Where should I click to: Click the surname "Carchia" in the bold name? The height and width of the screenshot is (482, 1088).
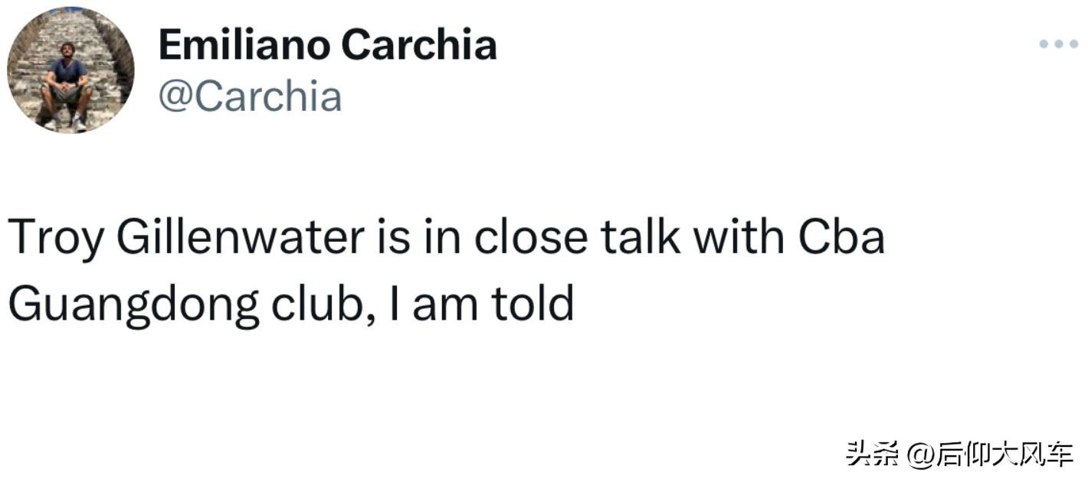point(418,45)
